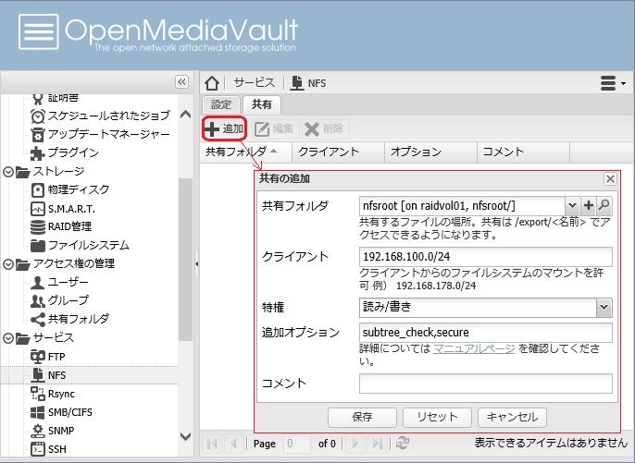Click the 追加 add button
Screen dimensions: 635x463
coord(224,129)
